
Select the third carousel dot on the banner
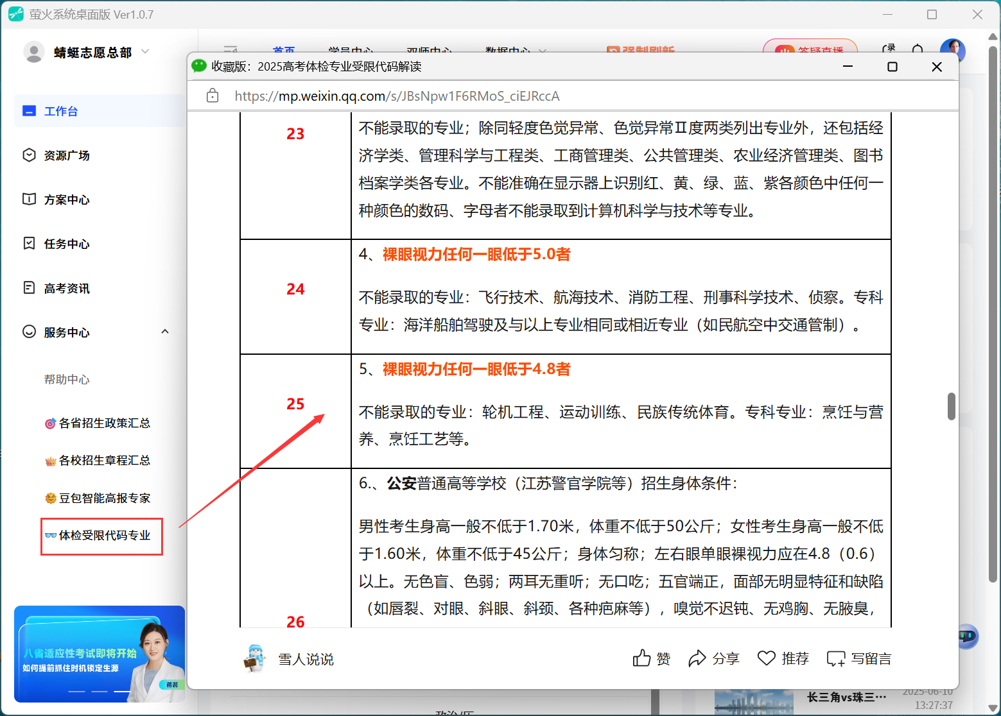122,692
